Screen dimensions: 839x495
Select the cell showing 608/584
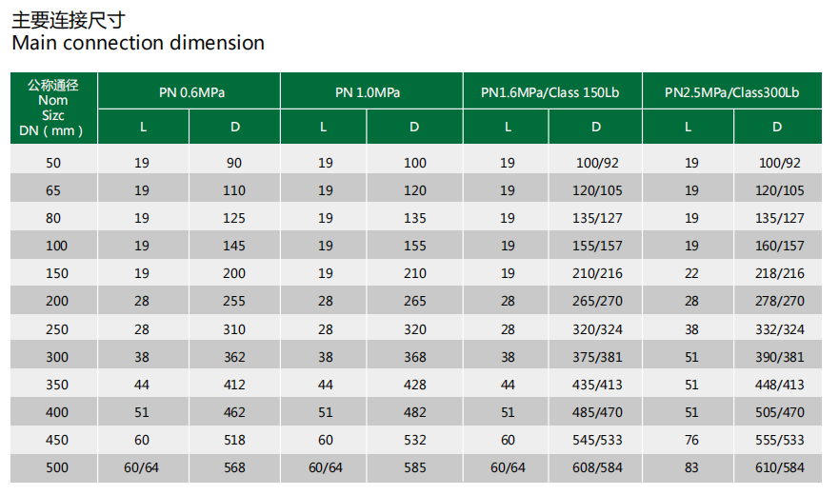pyautogui.click(x=596, y=467)
